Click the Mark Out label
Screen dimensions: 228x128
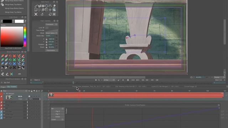point(218,80)
